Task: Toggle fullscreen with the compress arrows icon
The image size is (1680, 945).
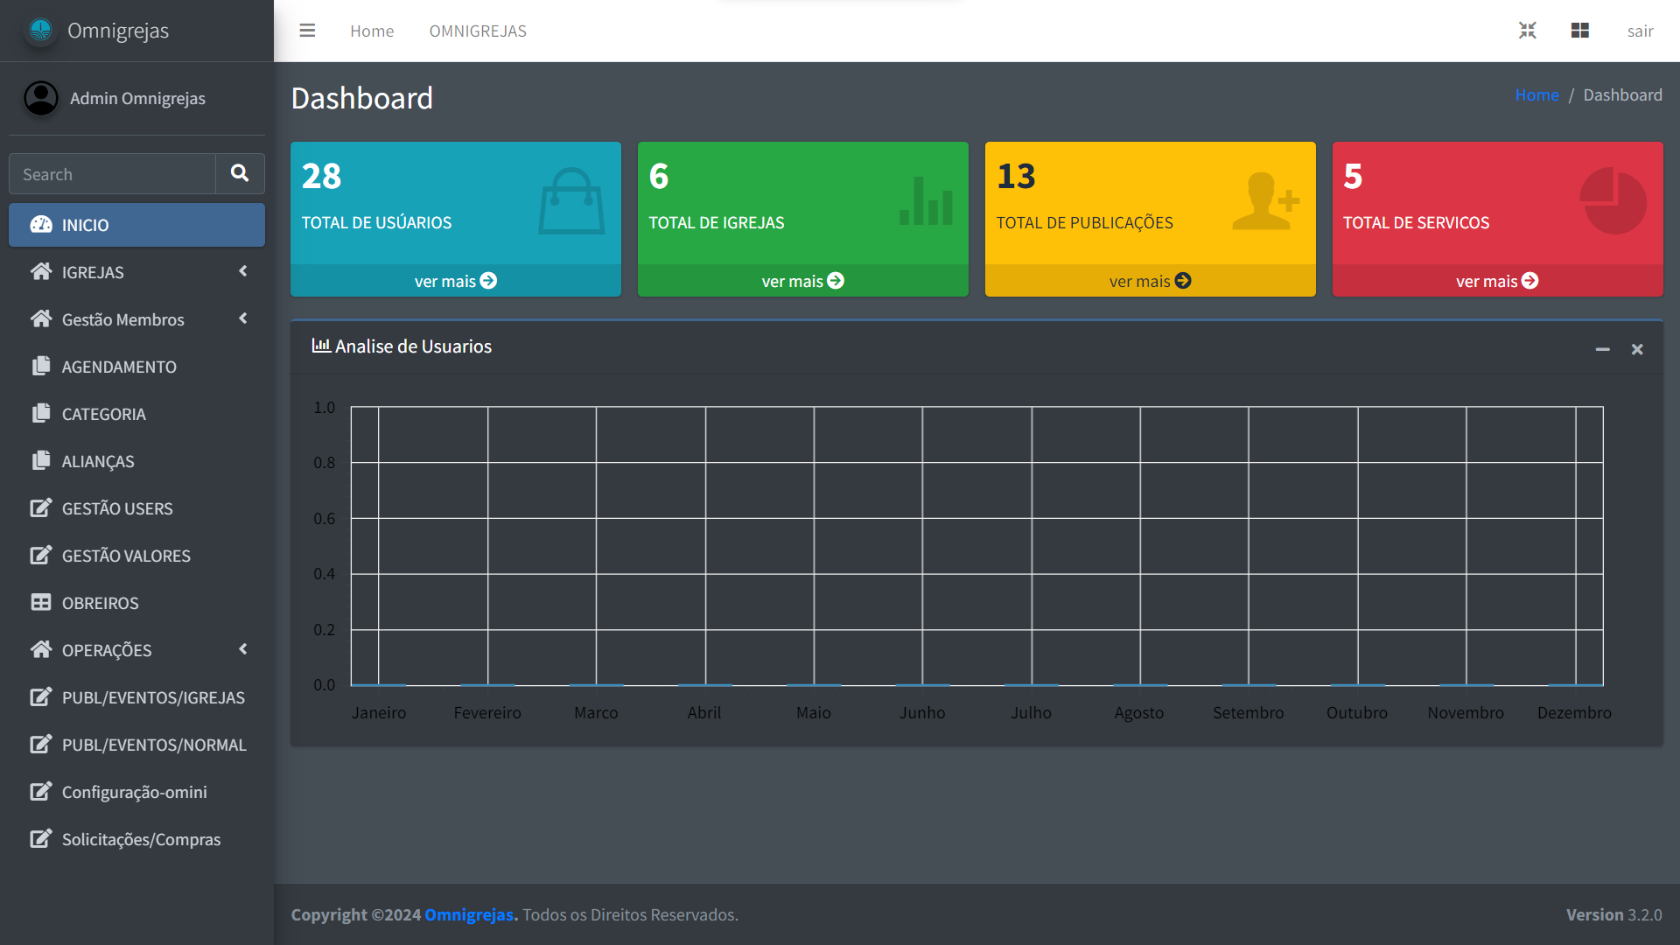Action: (1528, 31)
